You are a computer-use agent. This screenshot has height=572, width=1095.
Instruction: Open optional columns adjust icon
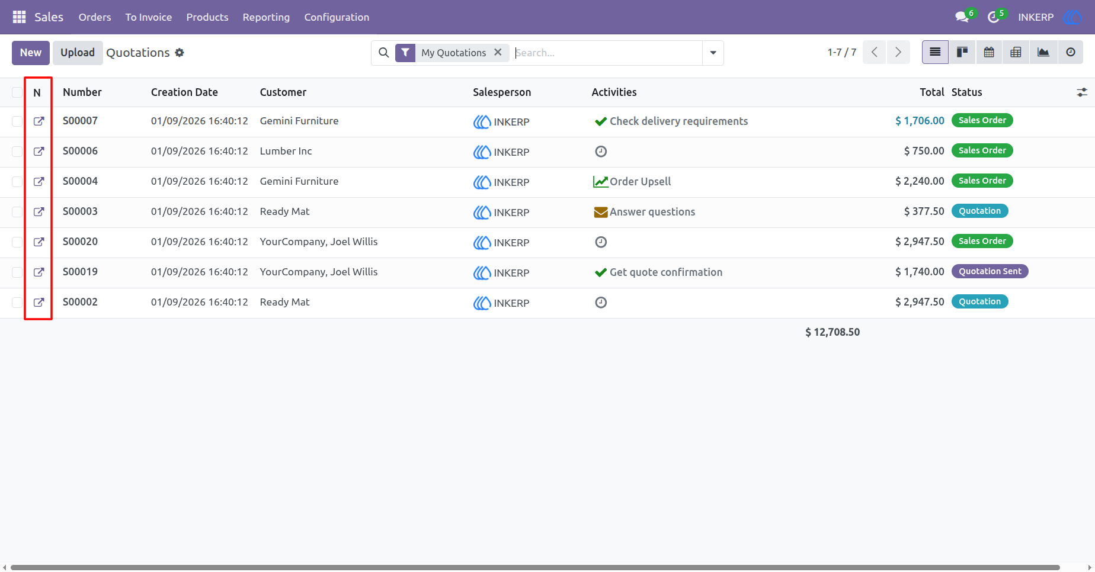1082,92
